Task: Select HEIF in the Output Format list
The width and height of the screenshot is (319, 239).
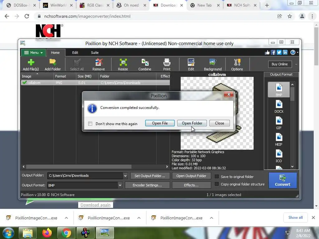Action: 279,139
